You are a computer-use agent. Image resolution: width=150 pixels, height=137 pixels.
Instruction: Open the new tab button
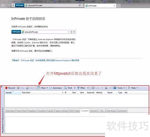pos(119,6)
